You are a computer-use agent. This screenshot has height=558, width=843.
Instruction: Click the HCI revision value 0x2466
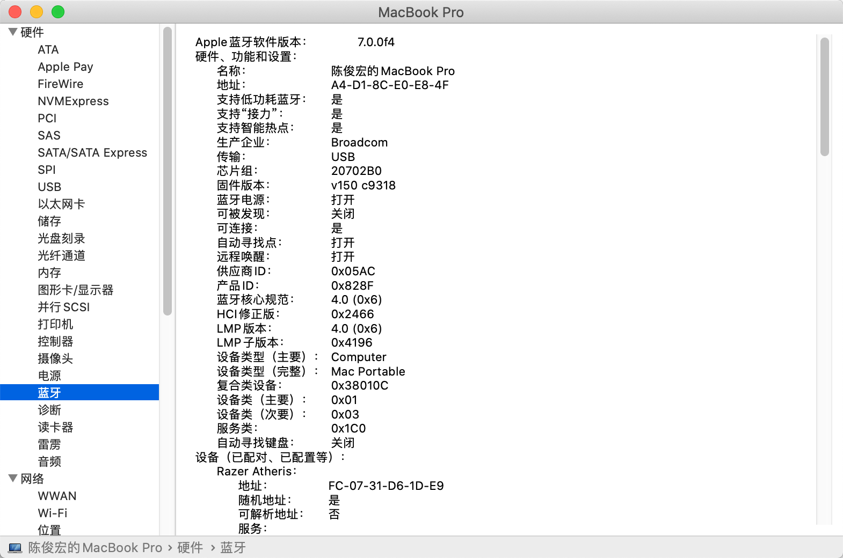(x=353, y=314)
